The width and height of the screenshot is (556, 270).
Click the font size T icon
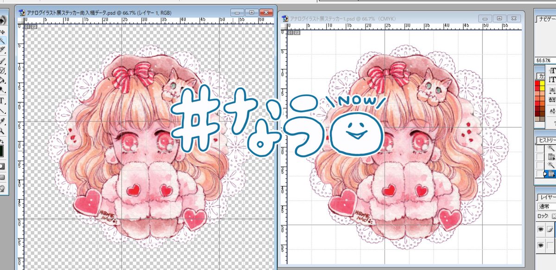click(x=552, y=71)
